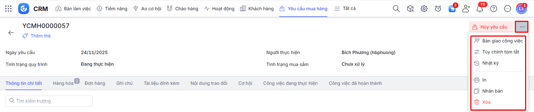Screen dimensions: 534x112
Task: Open the Tài liệu đính kèm tab
Action: tap(161, 83)
